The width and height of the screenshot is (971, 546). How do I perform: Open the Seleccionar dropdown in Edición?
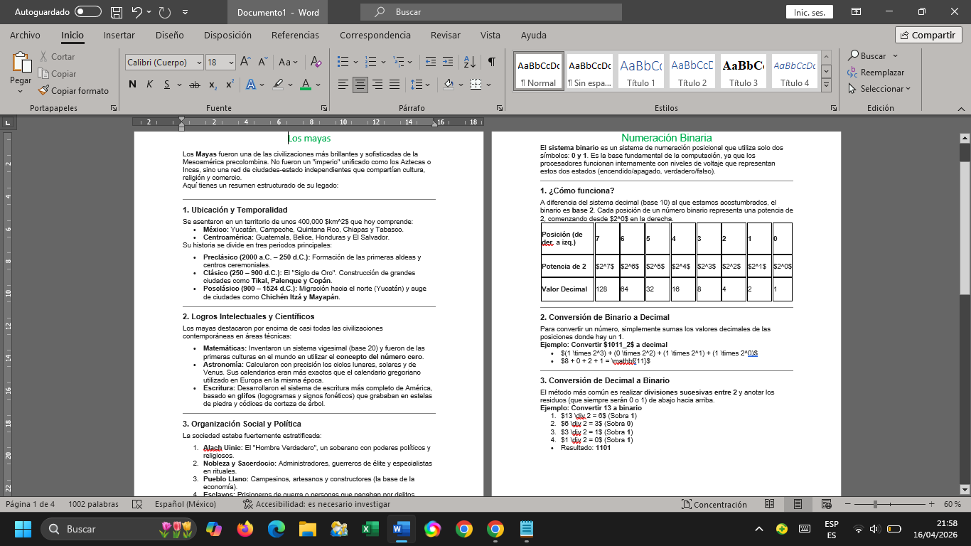click(880, 89)
